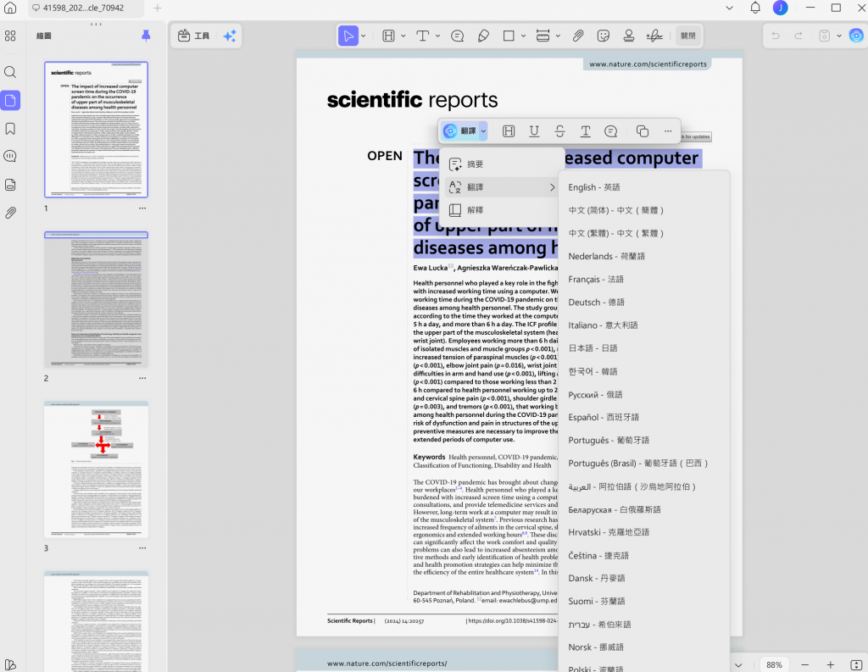Image resolution: width=868 pixels, height=672 pixels.
Task: Click the signature tool icon
Action: (654, 36)
